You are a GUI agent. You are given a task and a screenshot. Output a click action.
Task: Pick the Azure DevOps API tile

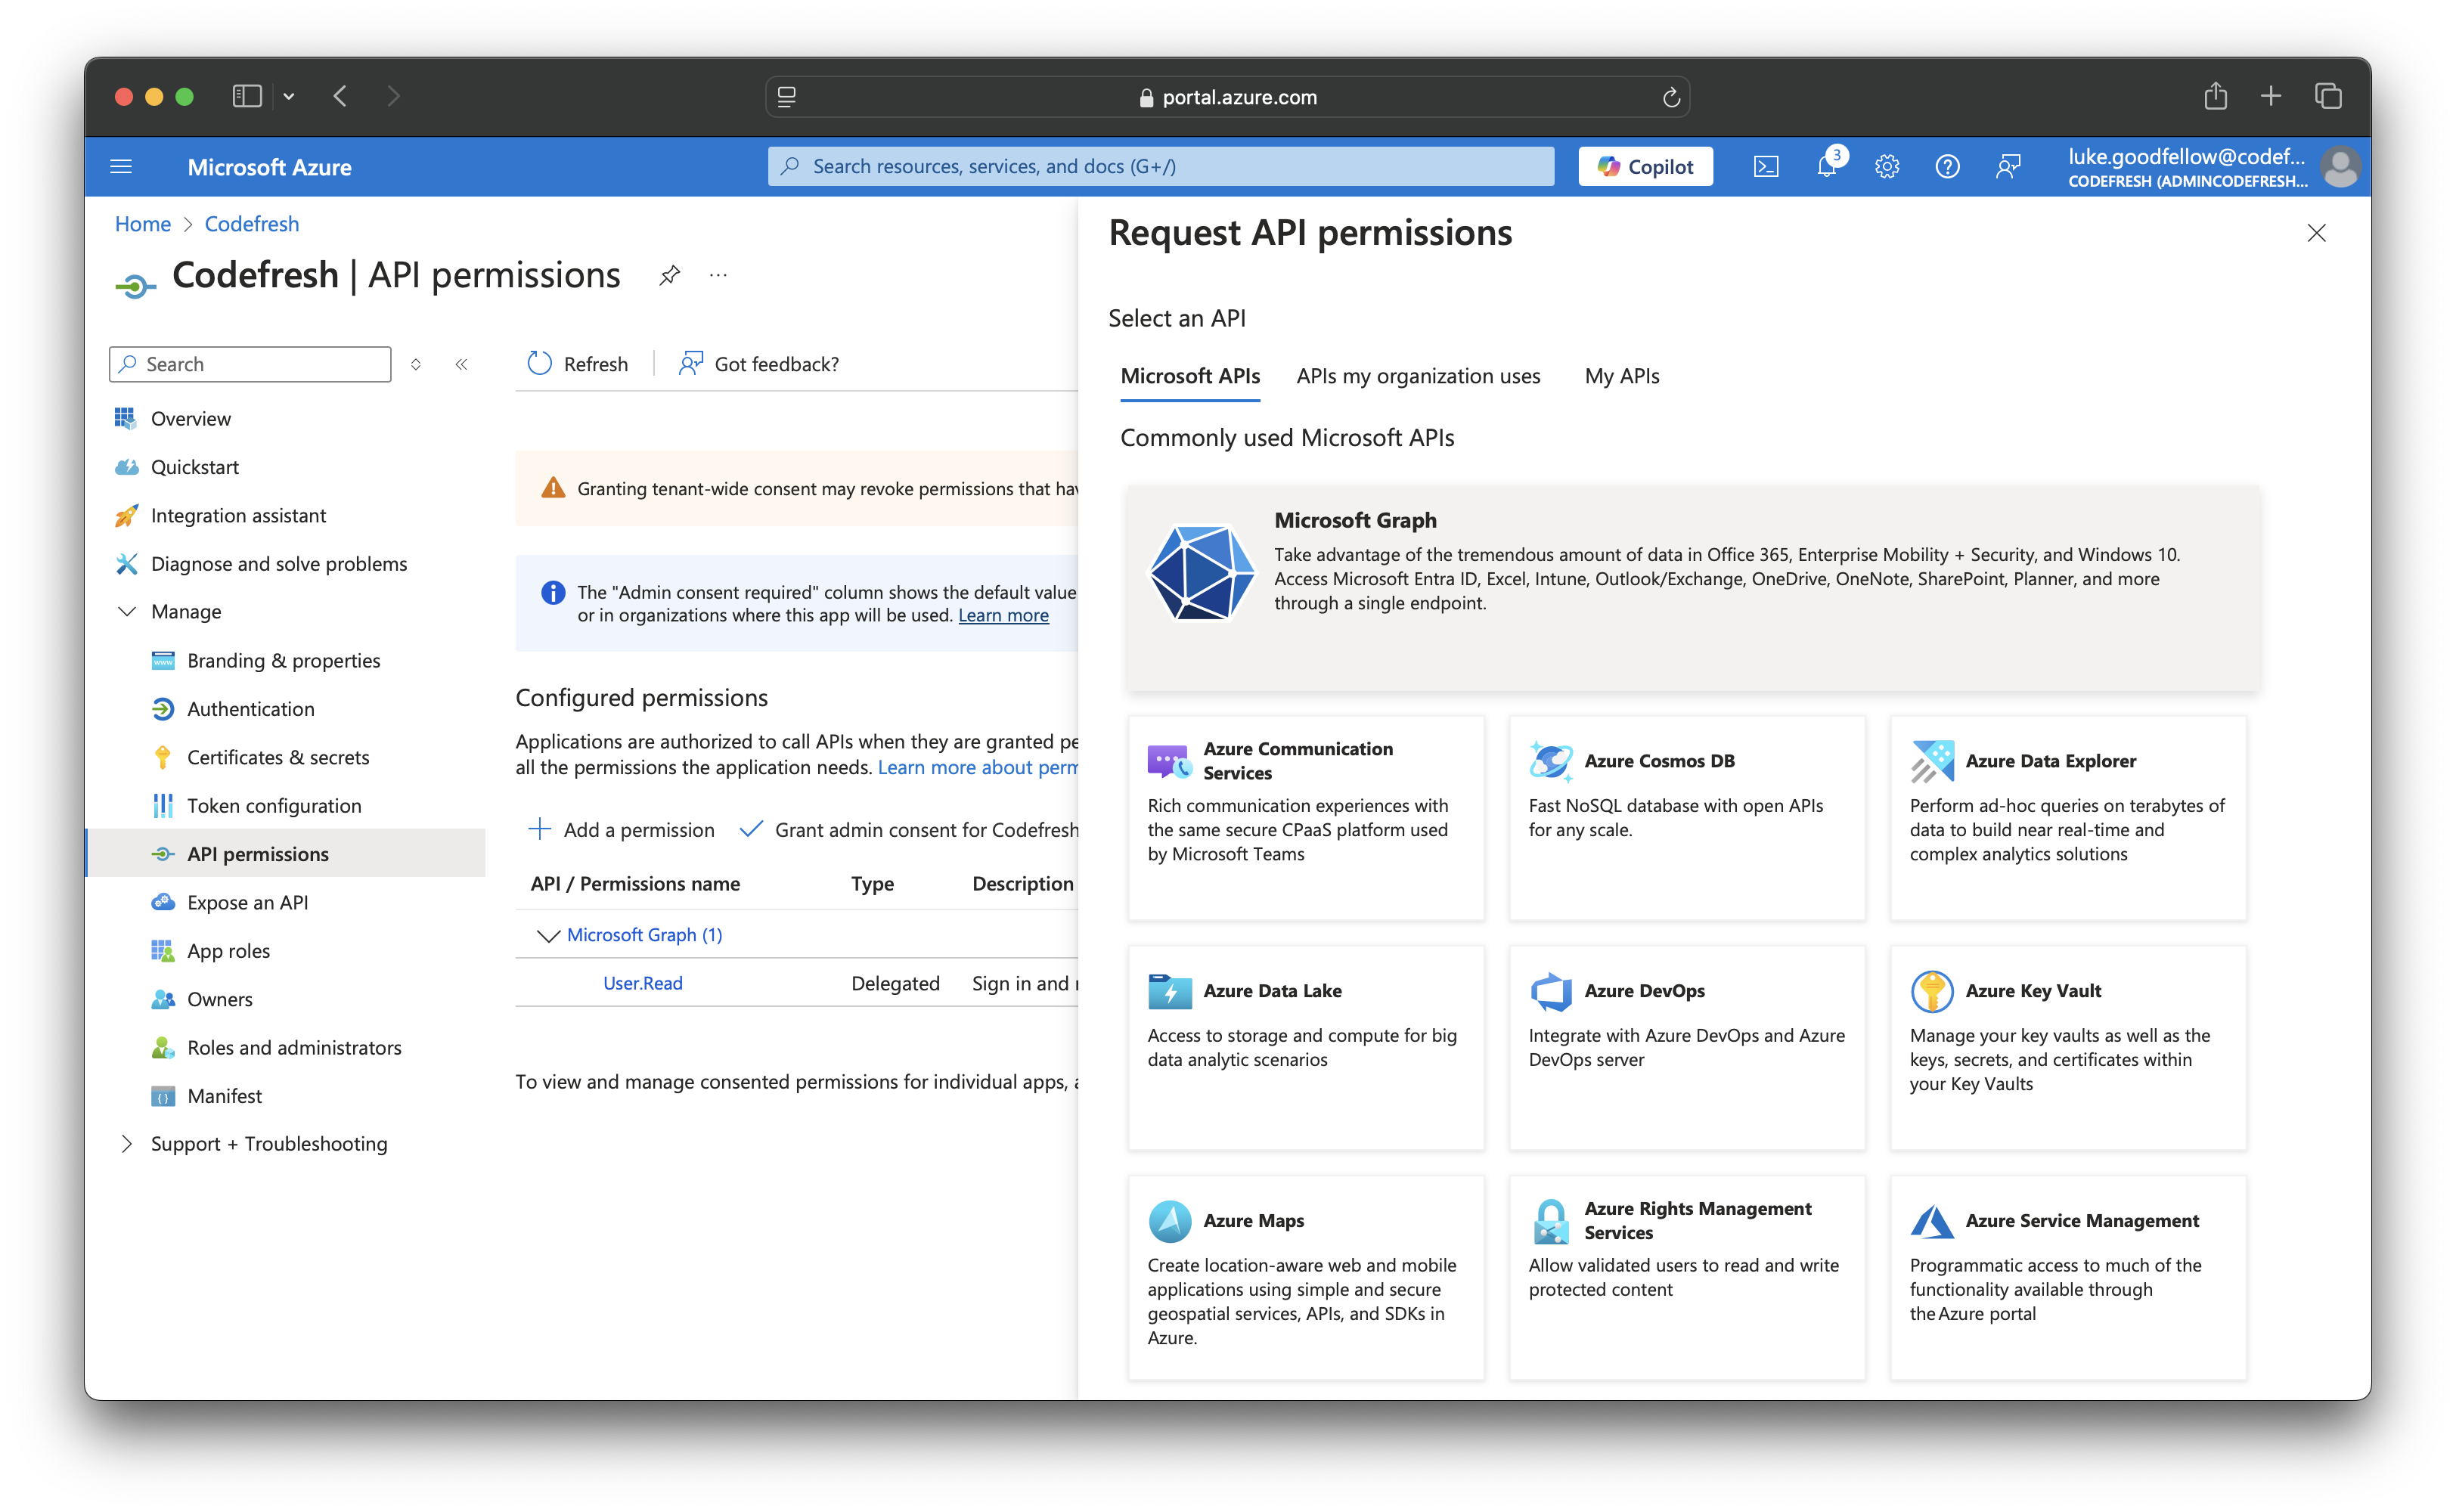(x=1686, y=1046)
